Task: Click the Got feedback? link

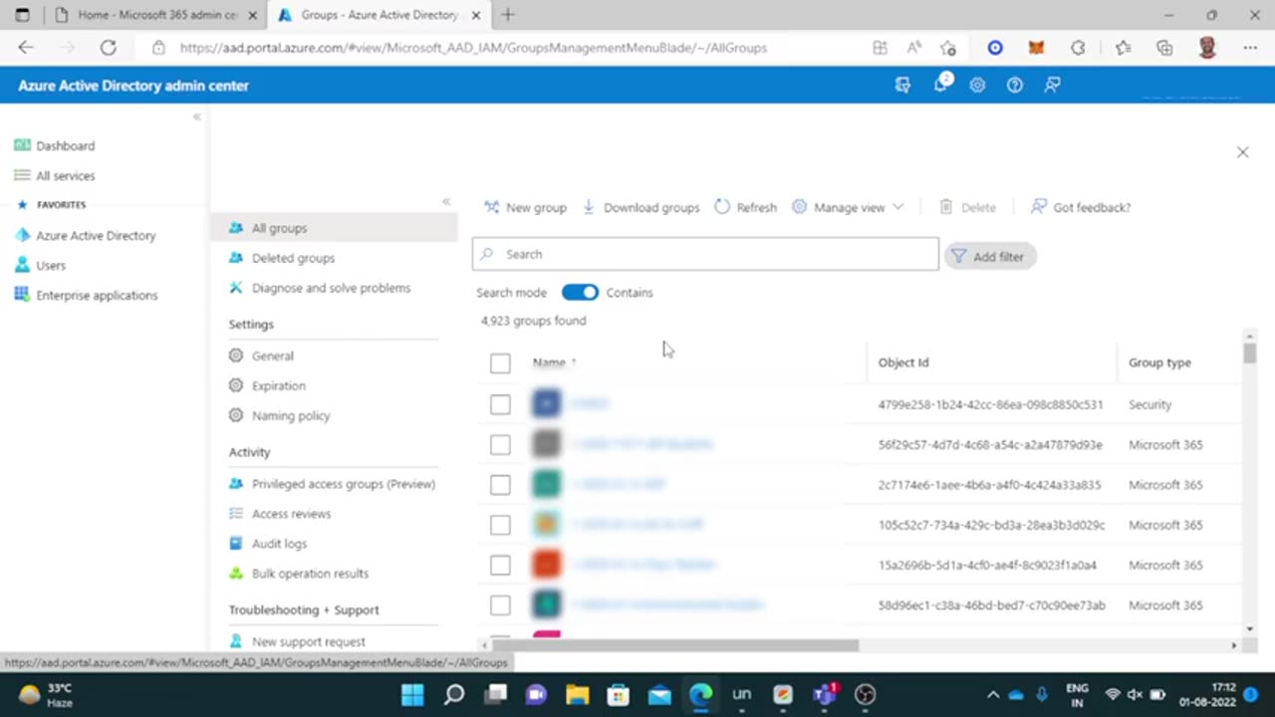Action: click(x=1081, y=207)
